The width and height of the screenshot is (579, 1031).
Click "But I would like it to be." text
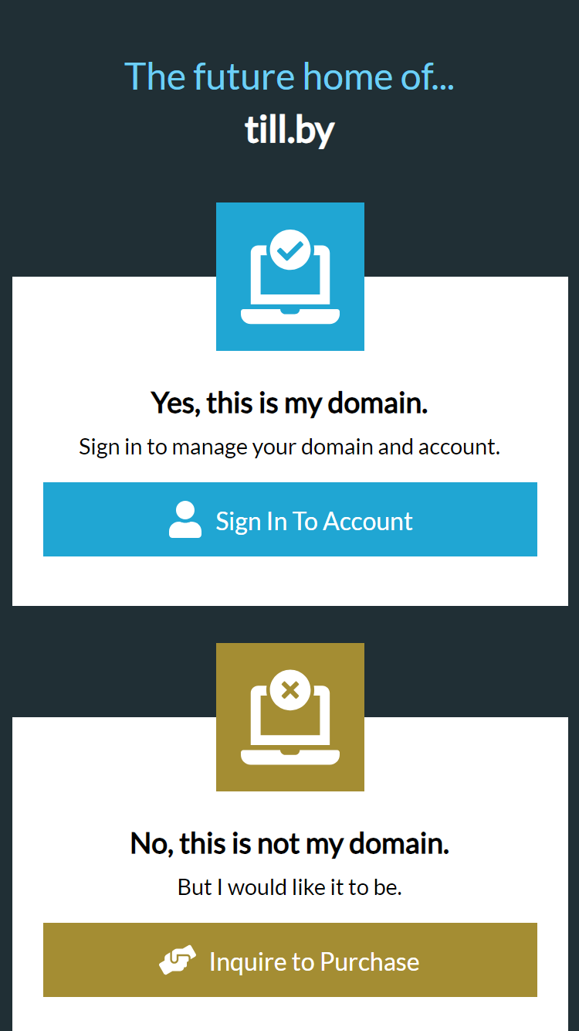pyautogui.click(x=289, y=887)
